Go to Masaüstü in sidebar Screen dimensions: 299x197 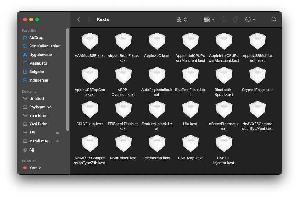(35, 63)
